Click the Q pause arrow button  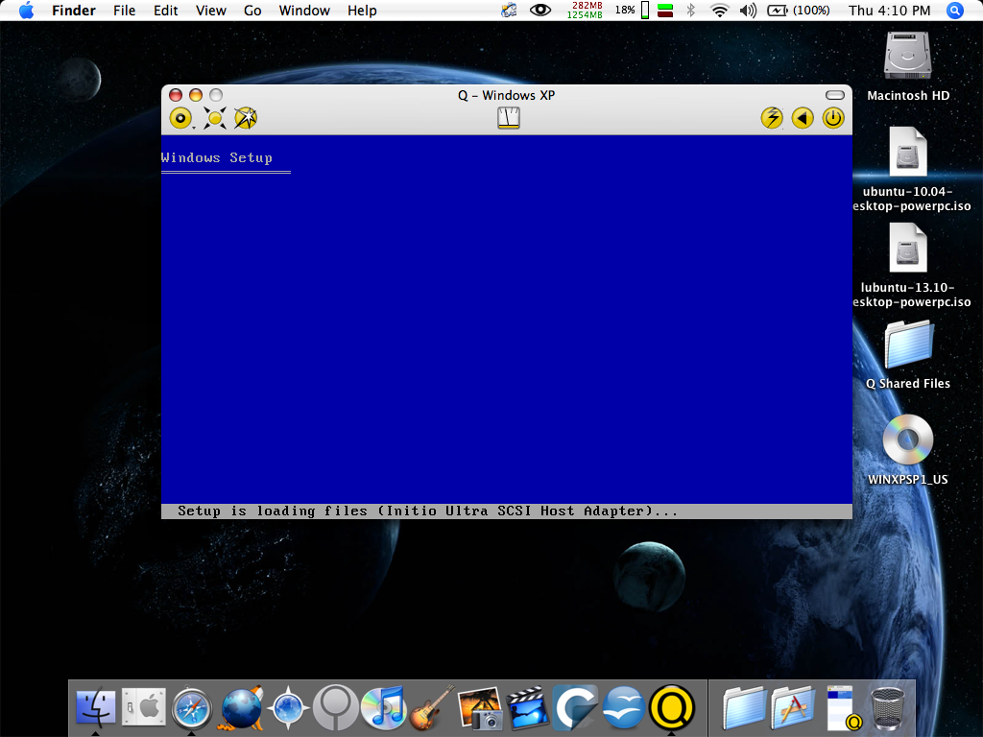(x=803, y=118)
